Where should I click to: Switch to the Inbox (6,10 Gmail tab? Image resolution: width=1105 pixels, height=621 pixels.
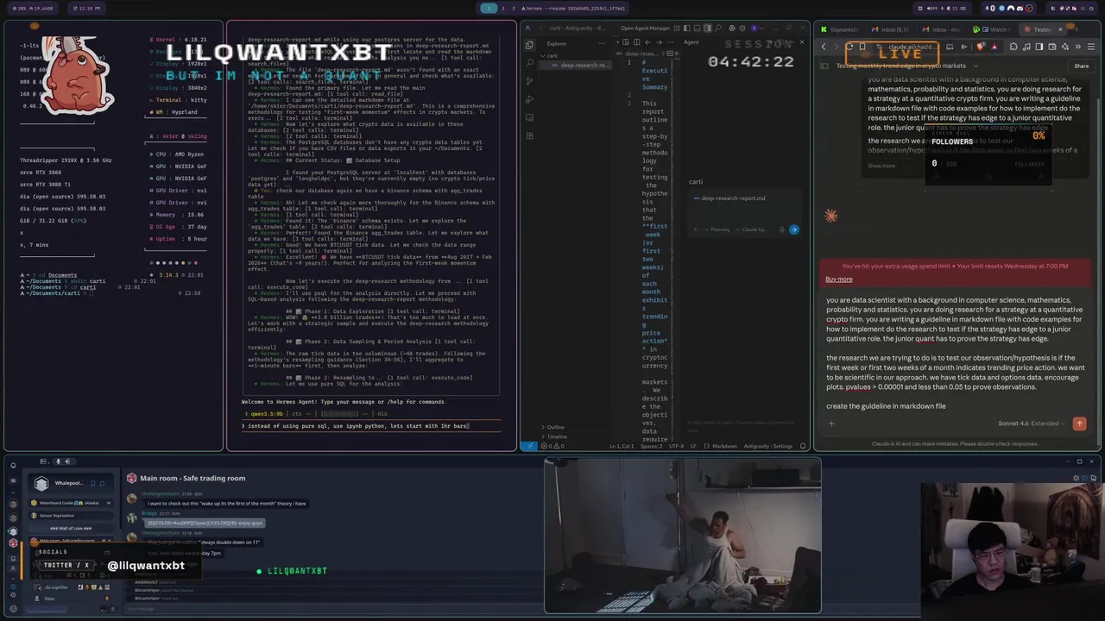pyautogui.click(x=889, y=29)
